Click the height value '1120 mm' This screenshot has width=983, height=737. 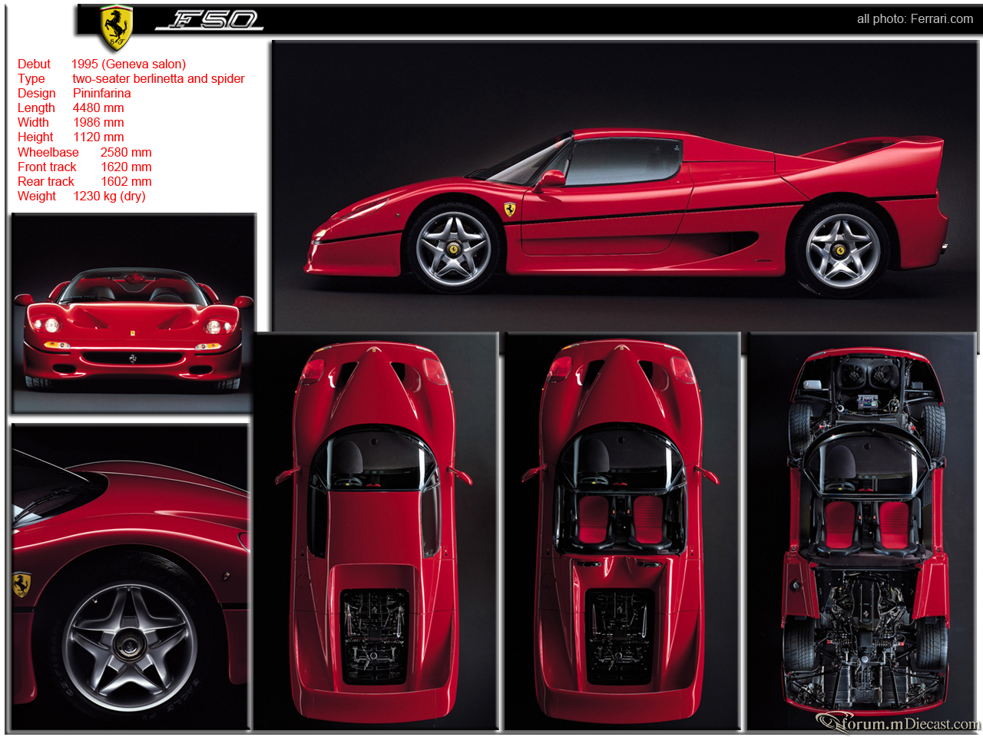[x=98, y=137]
